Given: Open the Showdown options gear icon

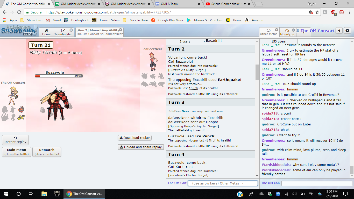Looking at the screenshot, I should point(347,31).
